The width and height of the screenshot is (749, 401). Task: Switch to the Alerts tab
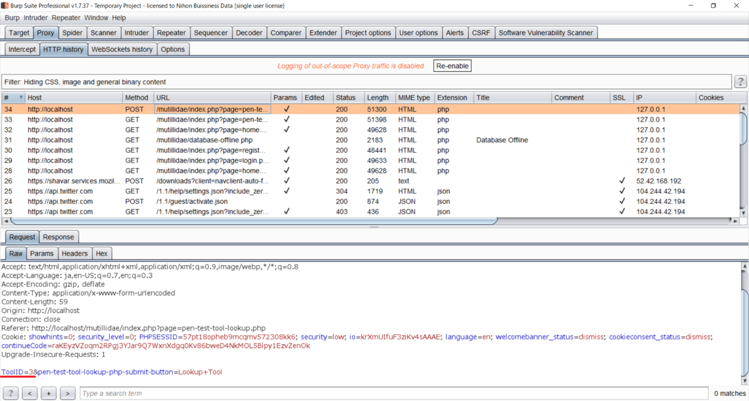pyautogui.click(x=454, y=33)
